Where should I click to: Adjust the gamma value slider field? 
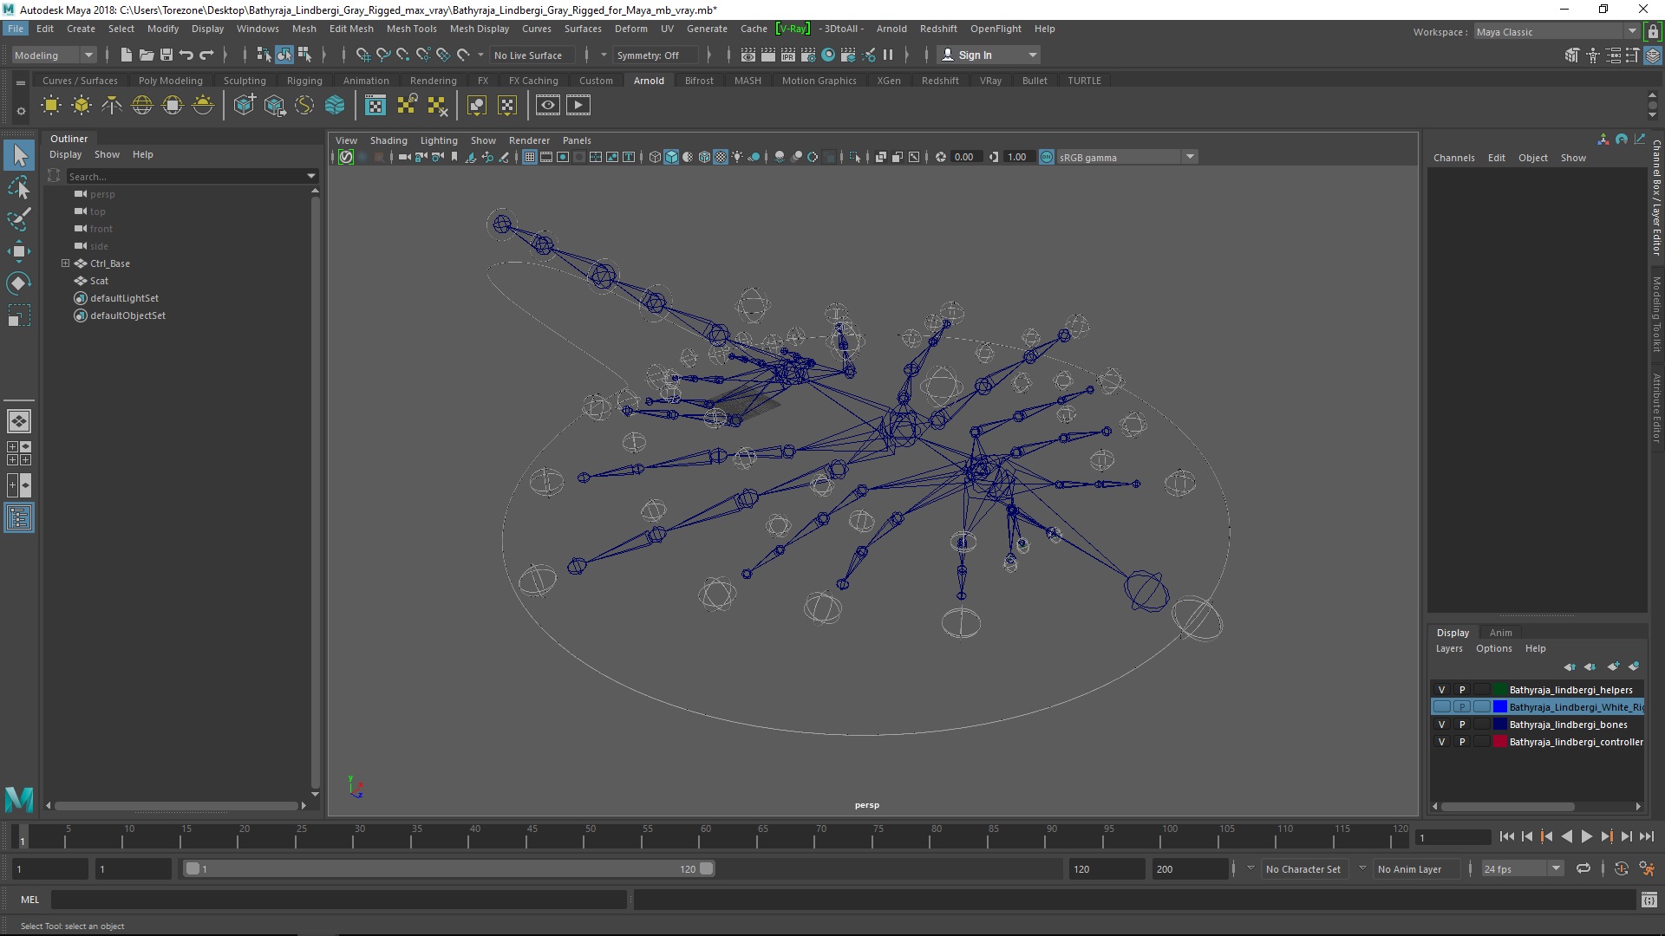coord(1016,157)
